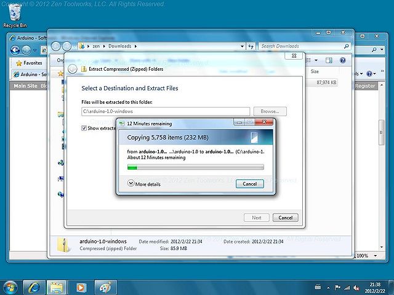394x295 pixels.
Task: Click the IE recent pages dropdown arrow
Action: coord(35,50)
